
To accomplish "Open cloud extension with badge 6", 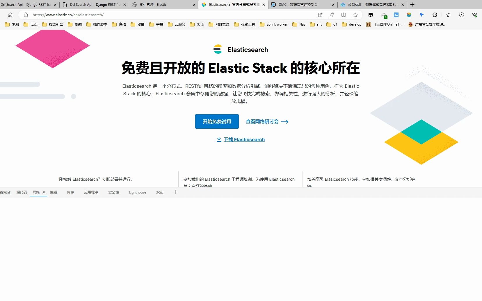I will 384,15.
